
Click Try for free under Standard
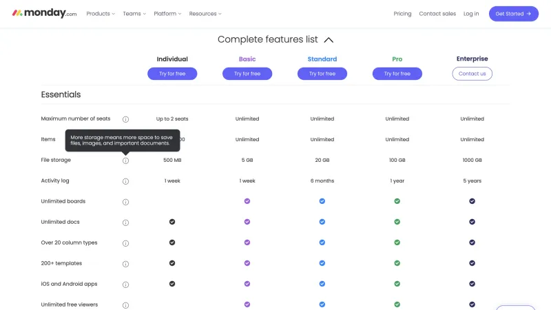322,74
